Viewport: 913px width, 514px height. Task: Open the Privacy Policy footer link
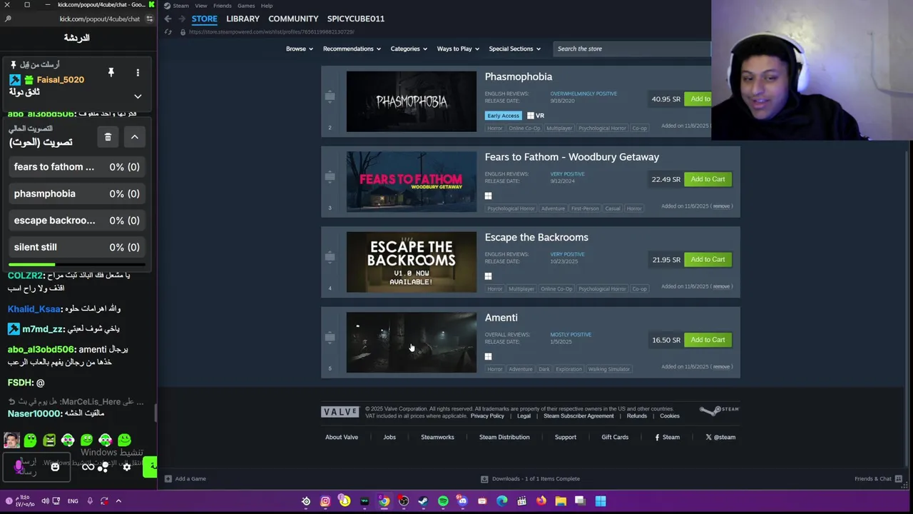tap(487, 416)
